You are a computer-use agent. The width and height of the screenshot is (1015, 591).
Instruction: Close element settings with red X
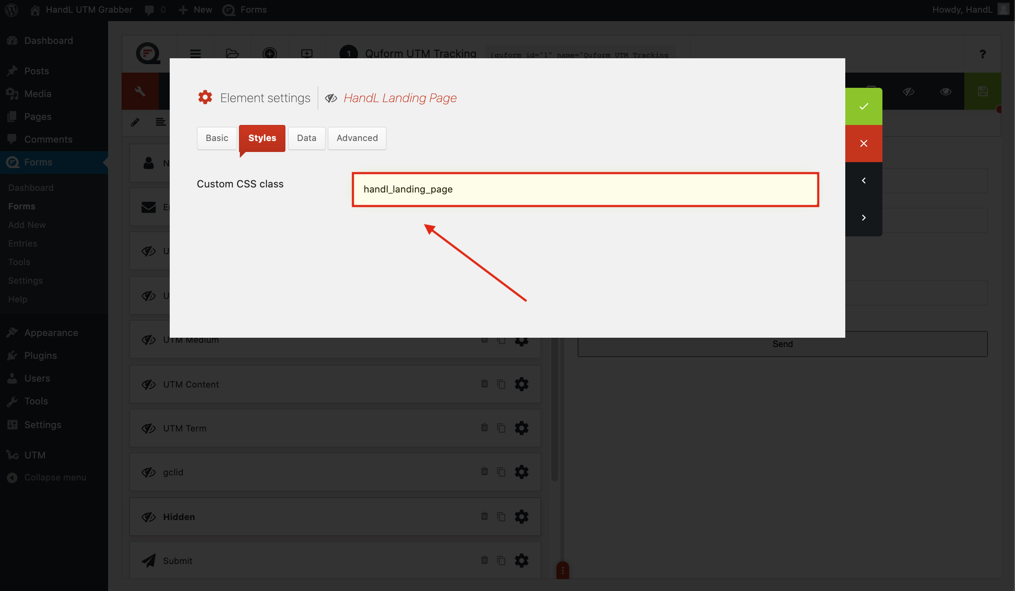(x=864, y=144)
